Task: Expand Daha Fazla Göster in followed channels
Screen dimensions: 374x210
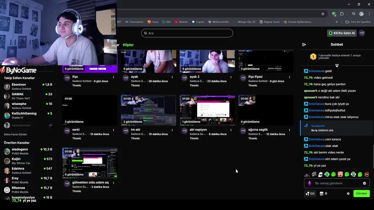Action: click(x=15, y=134)
